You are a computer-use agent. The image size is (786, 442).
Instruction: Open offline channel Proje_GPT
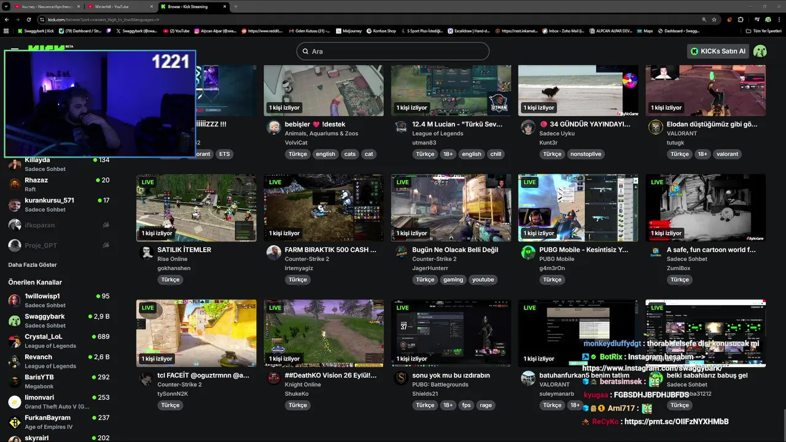click(59, 246)
